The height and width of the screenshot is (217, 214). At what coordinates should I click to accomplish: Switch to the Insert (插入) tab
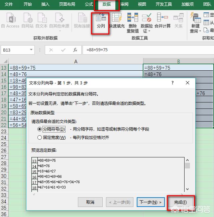point(45,4)
